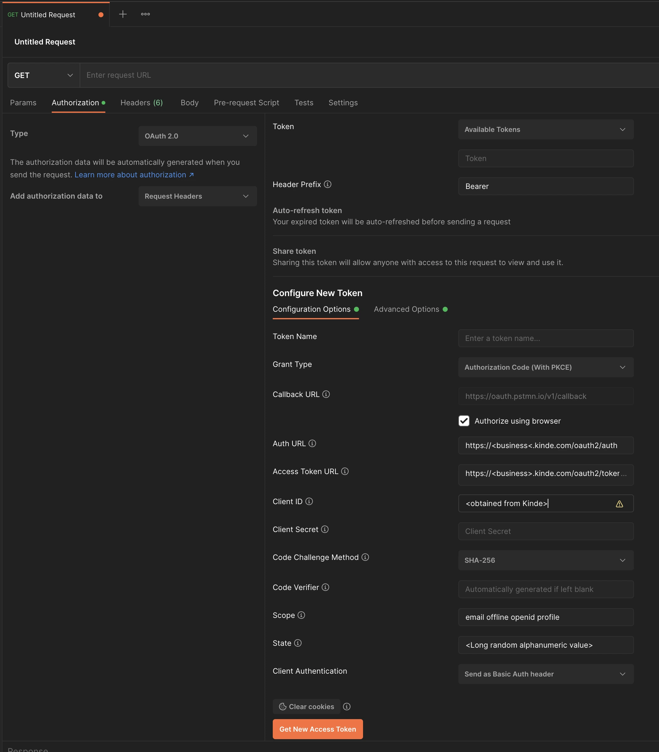Uncheck Authorize using browser checkbox
The image size is (659, 752).
pos(464,421)
